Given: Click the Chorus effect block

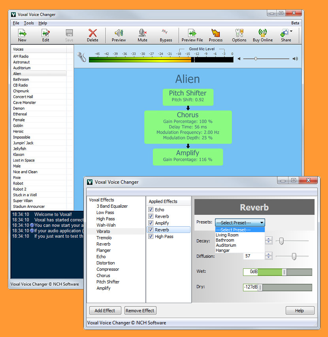Looking at the screenshot, I should click(188, 127).
